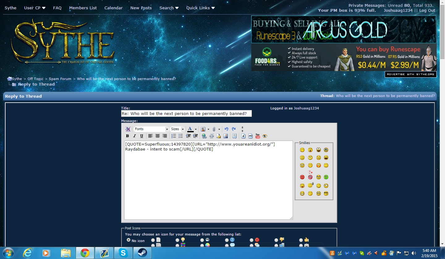Choose the thumbs down post icon radio
445x259 pixels.
(x=276, y=240)
